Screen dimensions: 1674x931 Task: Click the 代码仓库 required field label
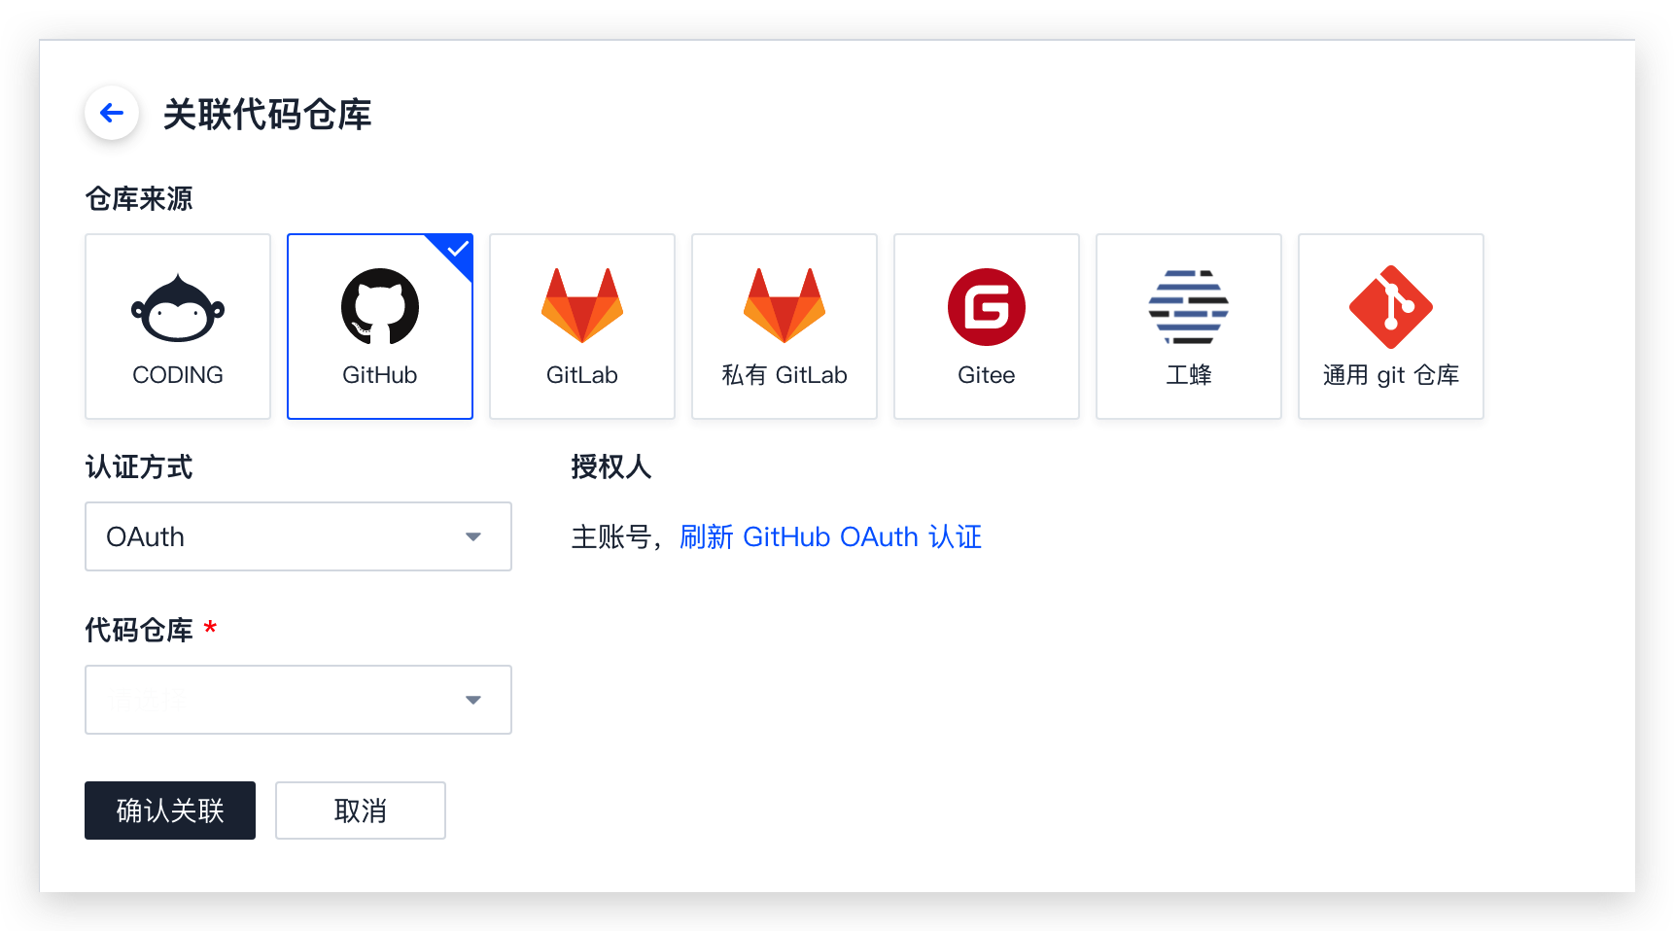pyautogui.click(x=151, y=631)
